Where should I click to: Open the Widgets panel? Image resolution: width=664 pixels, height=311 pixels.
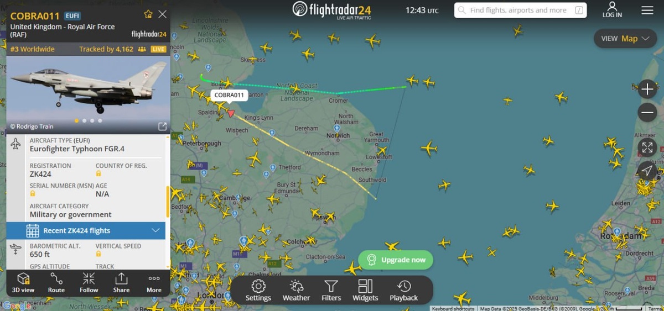tap(365, 291)
